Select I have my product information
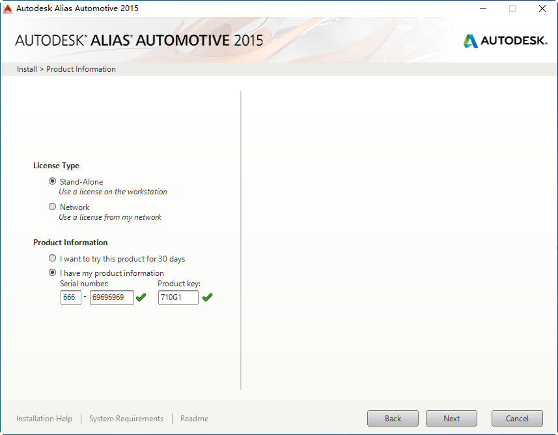This screenshot has width=558, height=435. point(52,273)
